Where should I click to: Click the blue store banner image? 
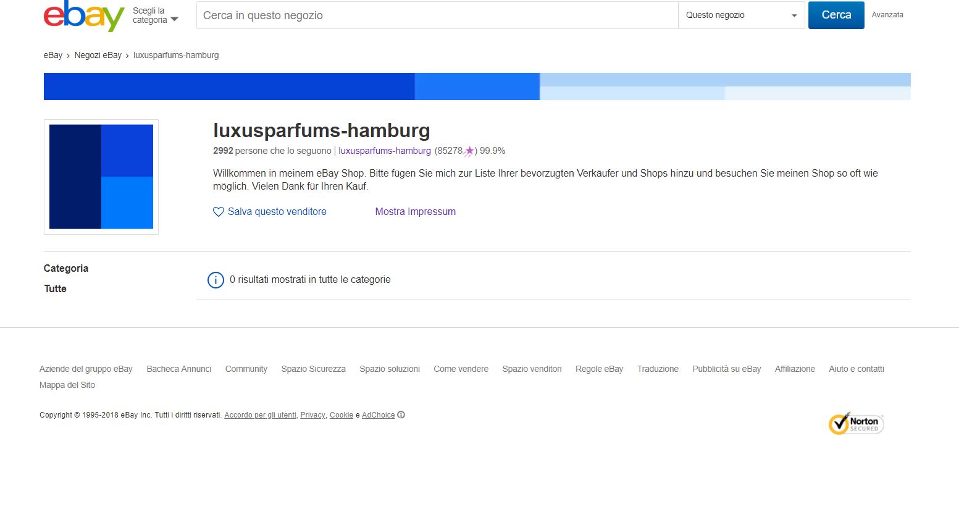477,86
